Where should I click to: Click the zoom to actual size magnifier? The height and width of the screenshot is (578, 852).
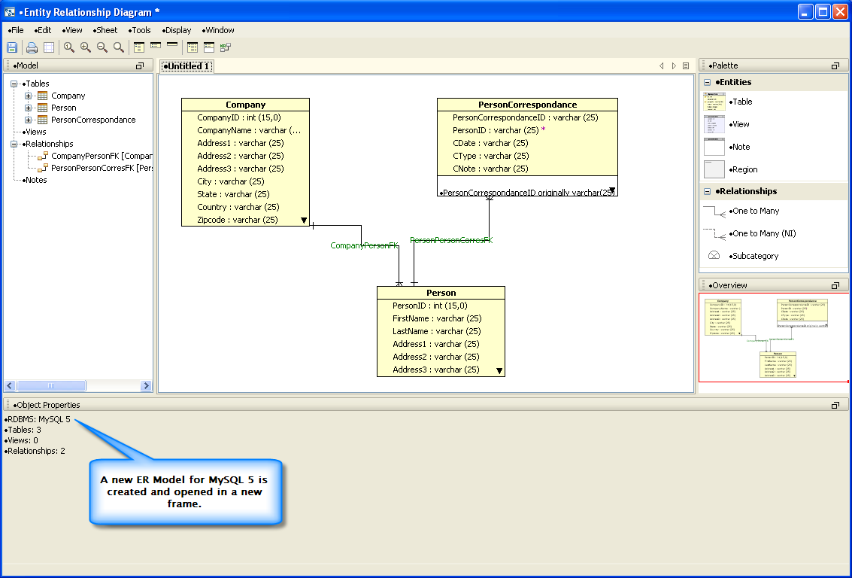coord(69,47)
